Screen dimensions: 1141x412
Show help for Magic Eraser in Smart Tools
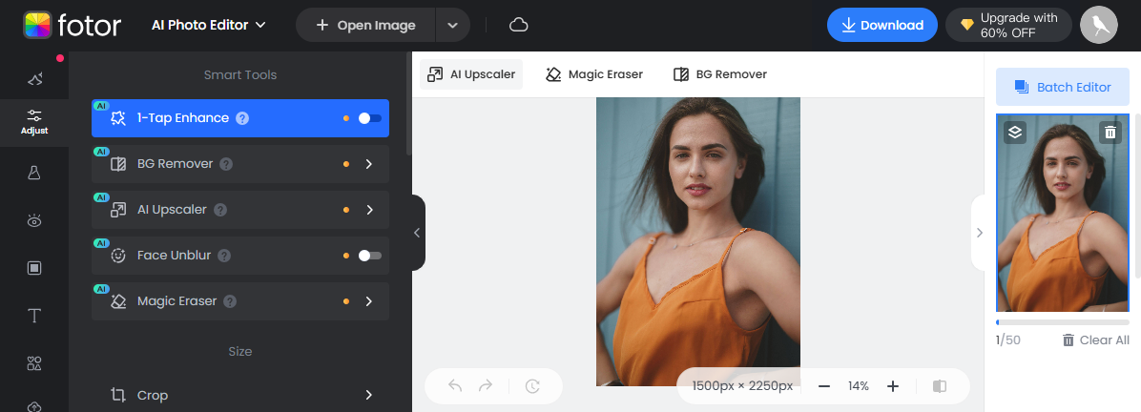230,301
